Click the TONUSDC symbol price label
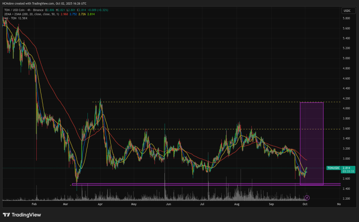This screenshot has width=359, height=222. [x=333, y=168]
